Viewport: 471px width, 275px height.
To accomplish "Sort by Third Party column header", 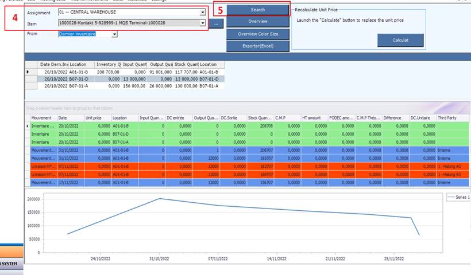I will click(x=453, y=118).
